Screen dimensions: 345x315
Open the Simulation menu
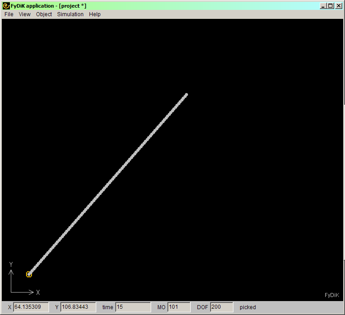click(x=70, y=14)
